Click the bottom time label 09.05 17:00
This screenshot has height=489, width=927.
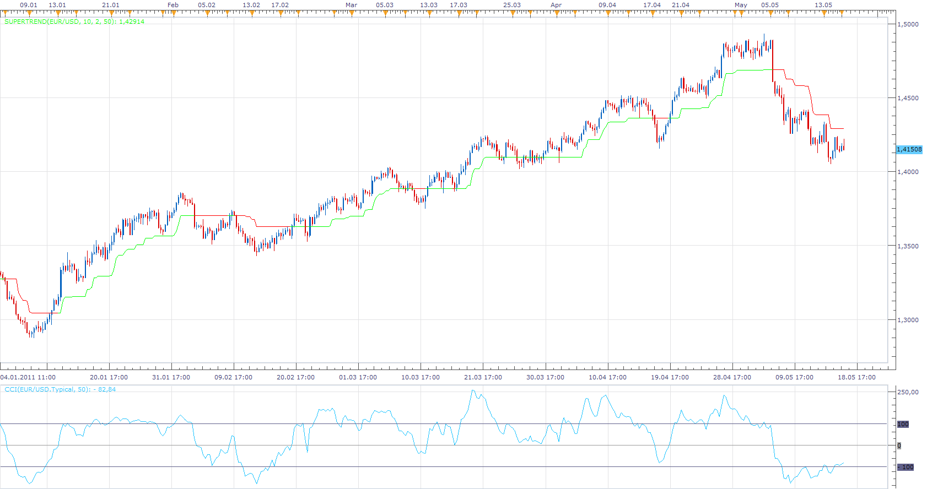coord(795,377)
